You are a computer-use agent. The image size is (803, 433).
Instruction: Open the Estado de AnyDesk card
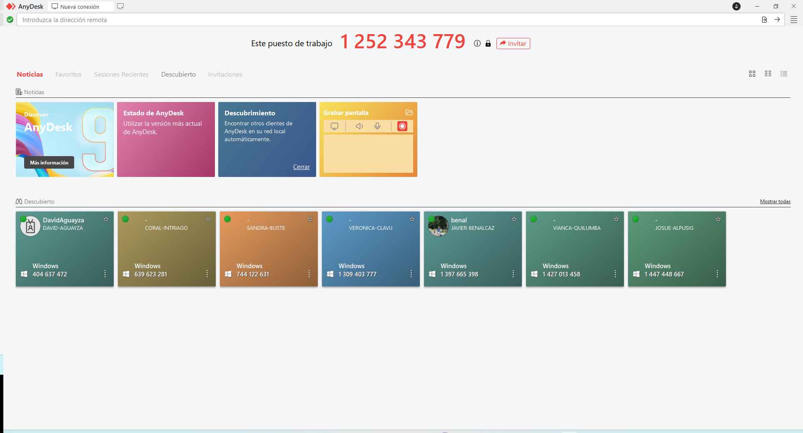pyautogui.click(x=166, y=139)
